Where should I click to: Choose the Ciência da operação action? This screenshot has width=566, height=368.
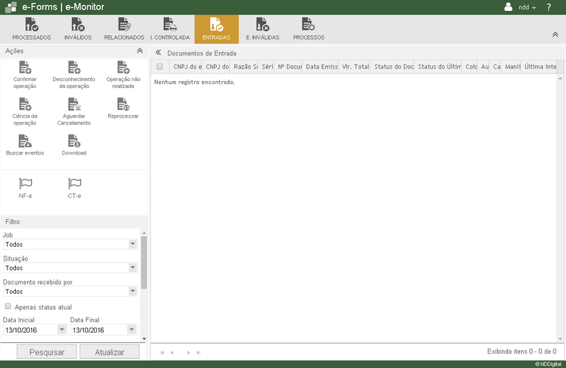click(25, 105)
